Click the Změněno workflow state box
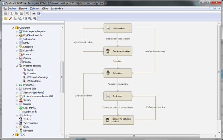Viewport: 223px width, 140px height. pyautogui.click(x=118, y=96)
